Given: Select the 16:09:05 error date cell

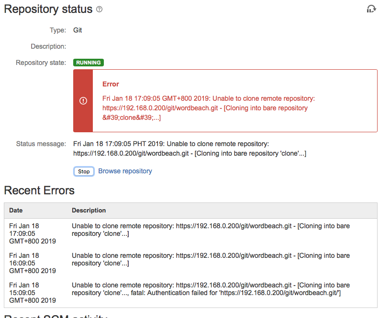Looking at the screenshot, I should click(x=33, y=263).
